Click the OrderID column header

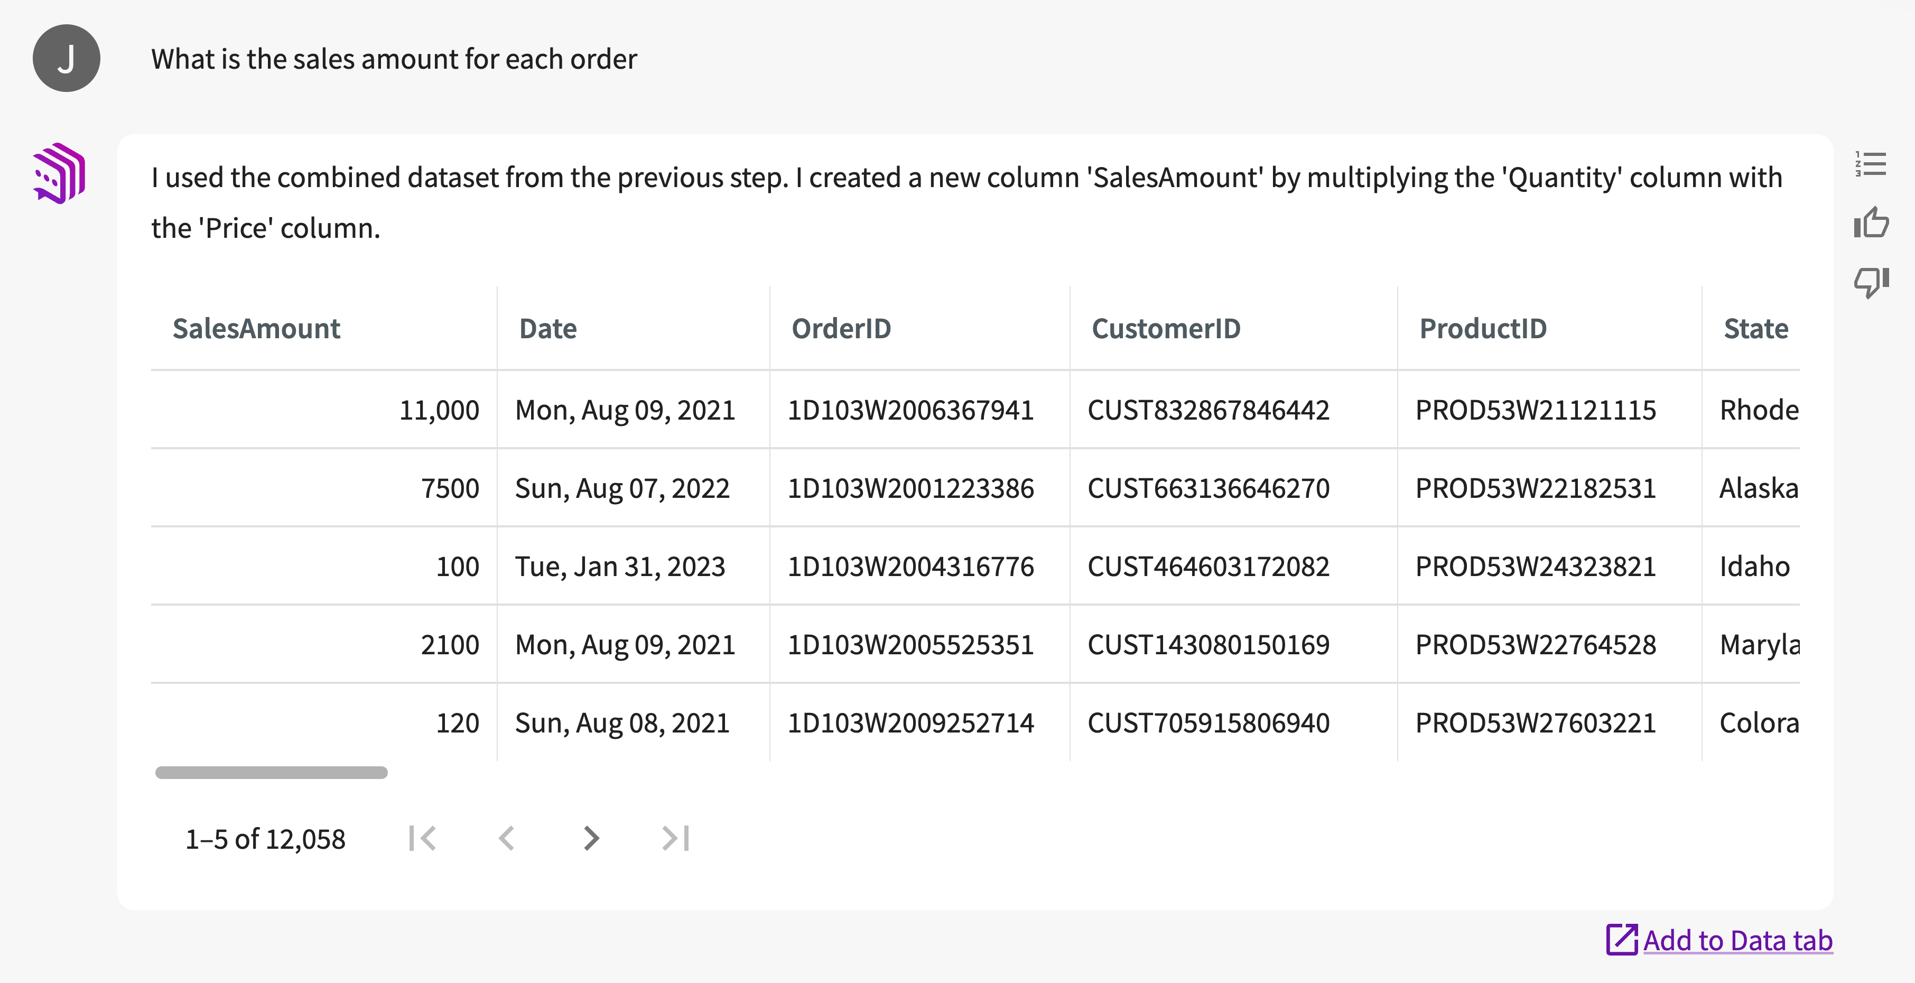pos(841,329)
